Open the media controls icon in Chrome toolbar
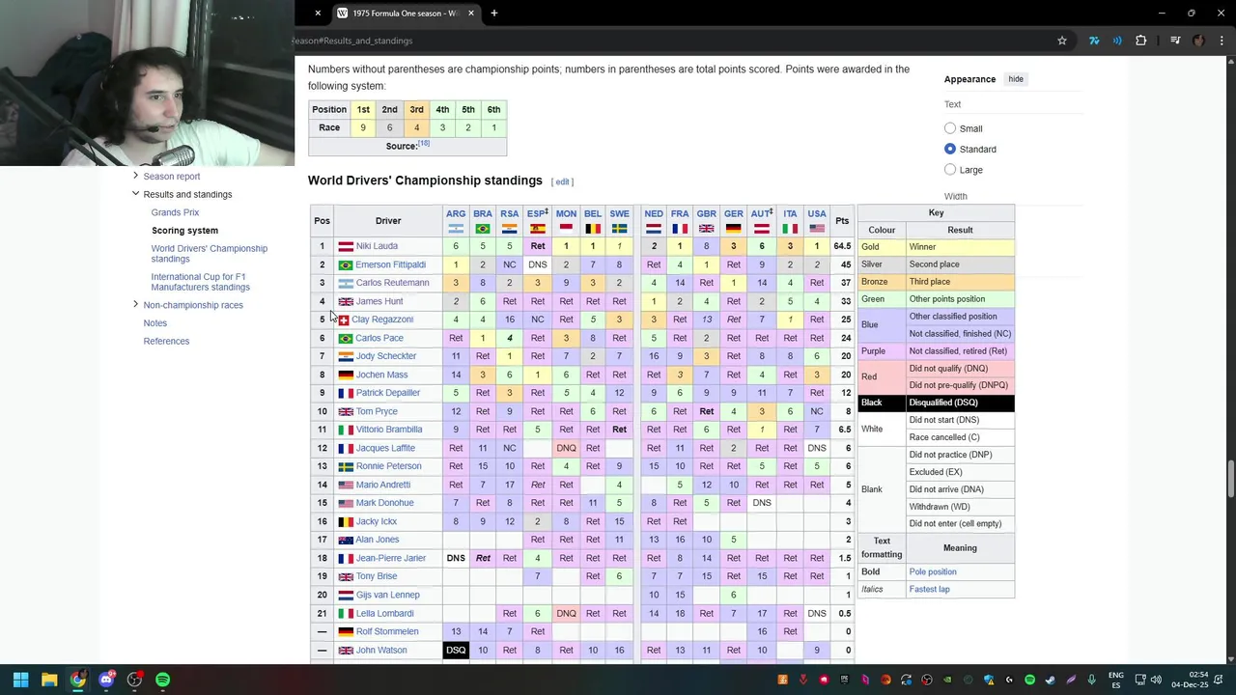 [x=1175, y=41]
